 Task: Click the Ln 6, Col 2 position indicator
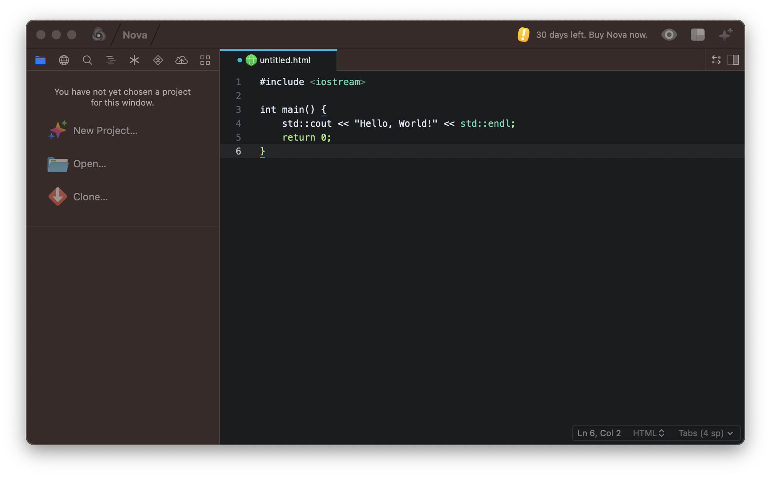(599, 433)
